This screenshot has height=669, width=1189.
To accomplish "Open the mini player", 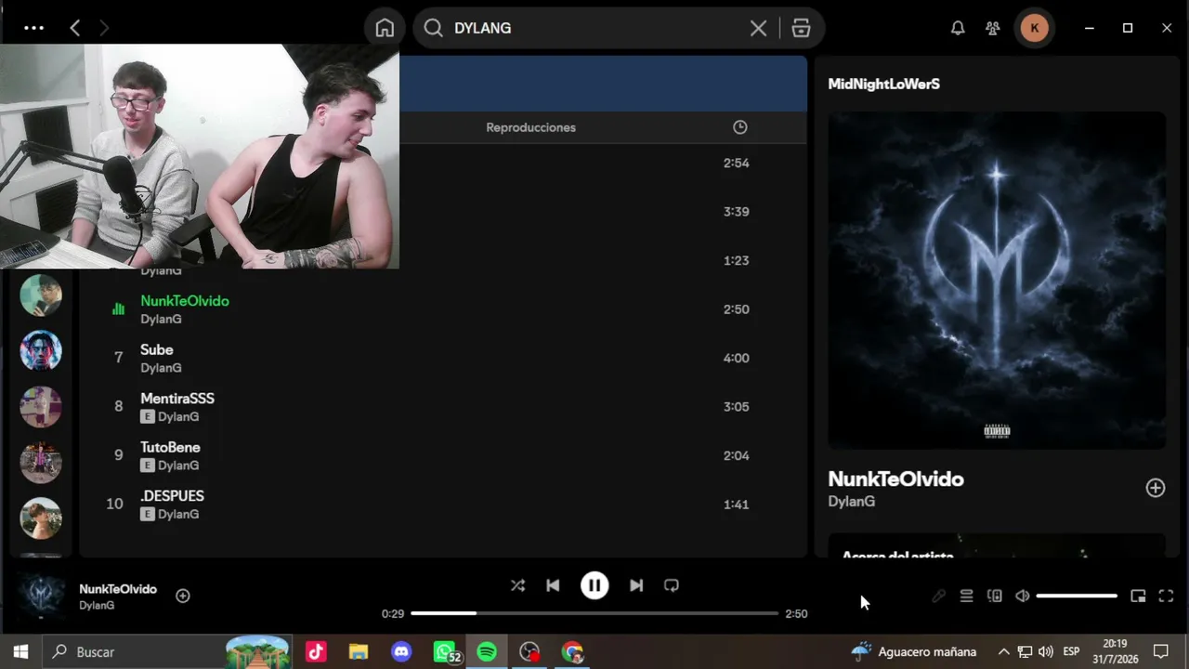I will (1138, 596).
